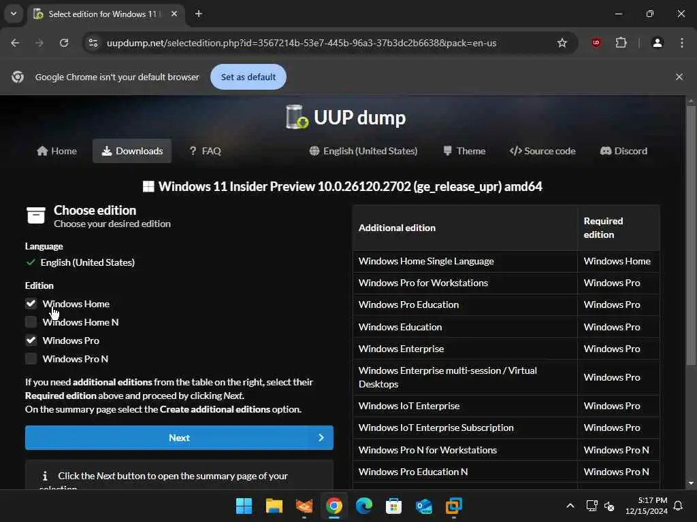Open English (United States) language menu

[363, 151]
